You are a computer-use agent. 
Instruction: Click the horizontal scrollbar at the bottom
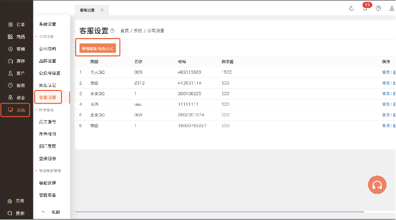[219, 212]
